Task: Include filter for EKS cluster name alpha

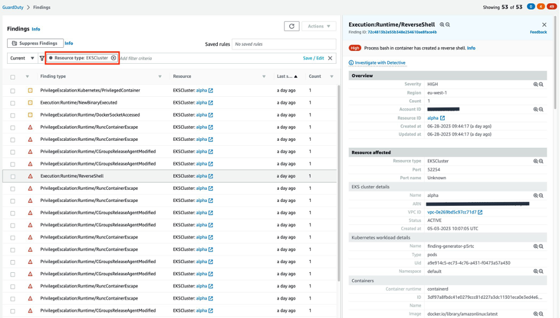Action: click(535, 196)
